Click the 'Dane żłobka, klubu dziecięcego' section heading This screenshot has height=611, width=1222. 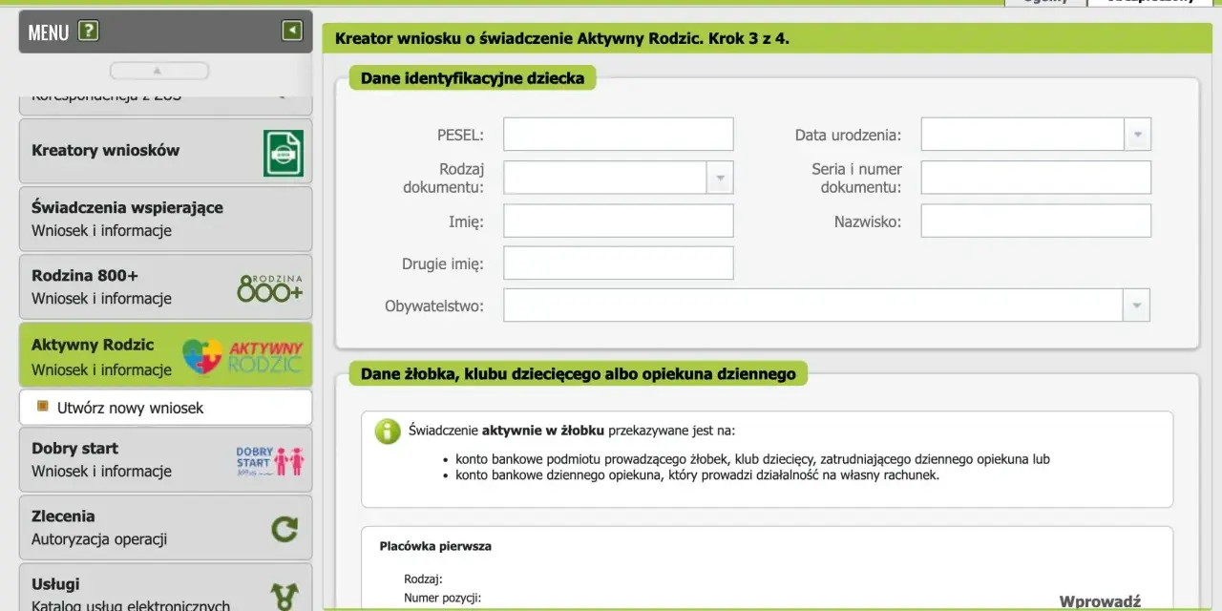point(579,374)
